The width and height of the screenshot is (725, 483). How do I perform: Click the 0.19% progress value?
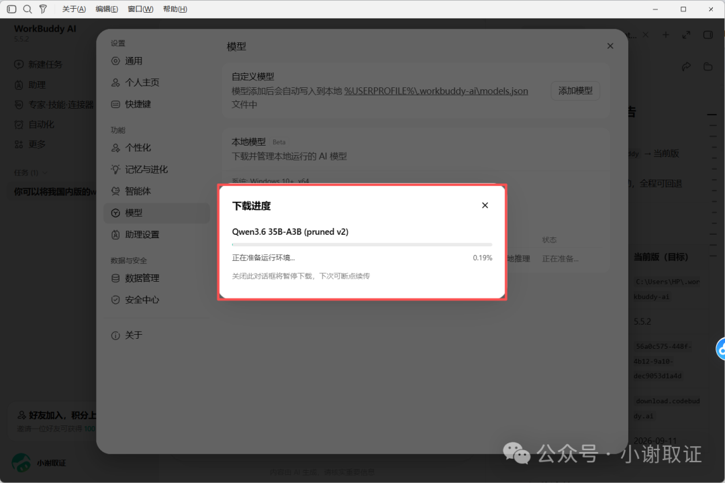(482, 258)
